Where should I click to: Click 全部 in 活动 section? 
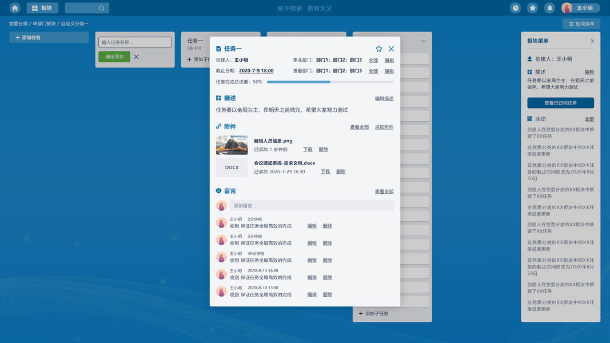[589, 119]
